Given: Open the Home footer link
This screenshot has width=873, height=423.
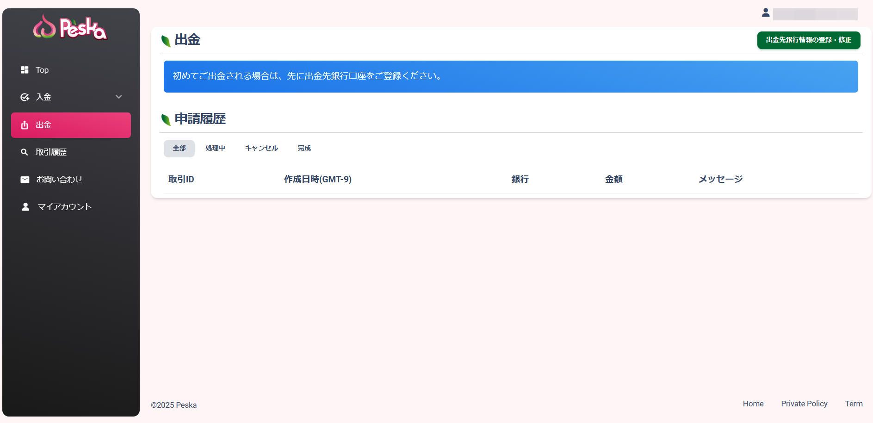Looking at the screenshot, I should 753,404.
